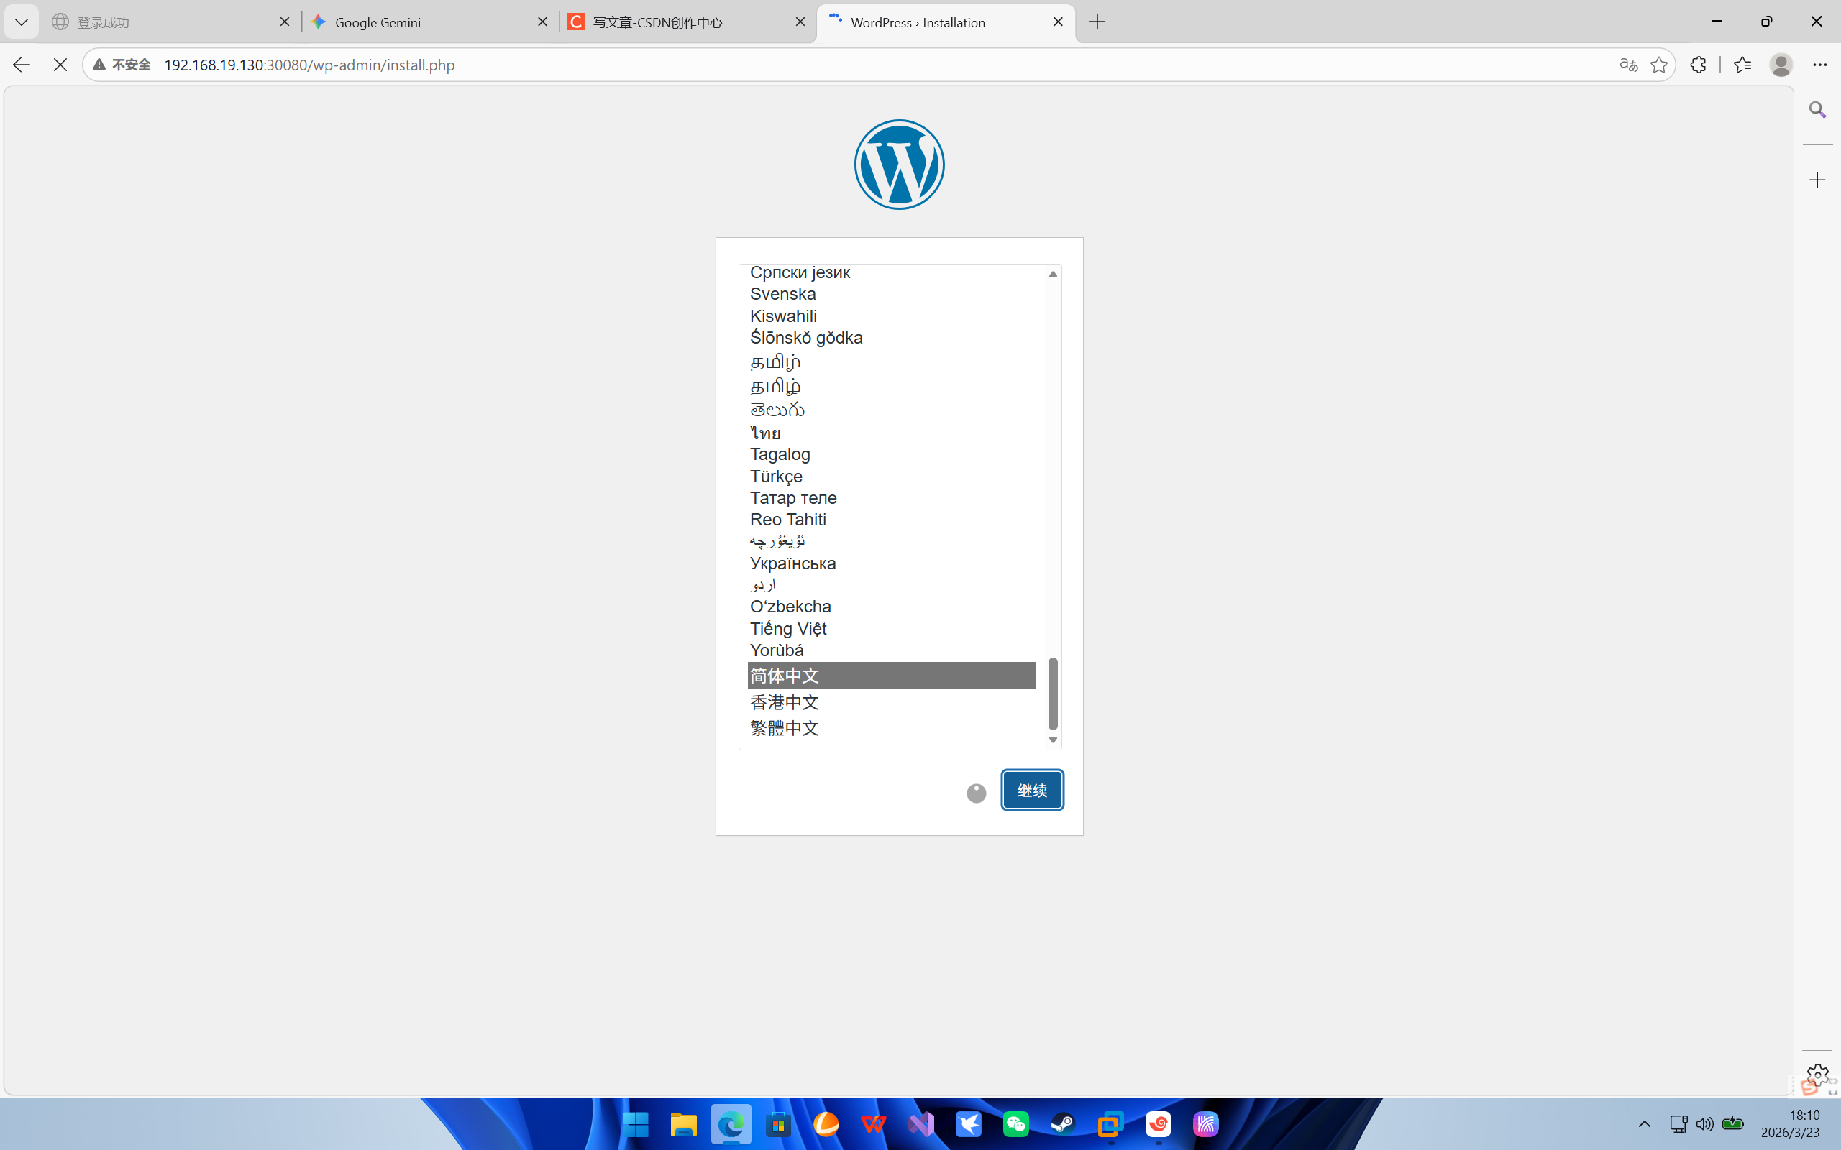Choose Oʻzbekcha from the language list
Viewport: 1841px width, 1150px height.
892,607
